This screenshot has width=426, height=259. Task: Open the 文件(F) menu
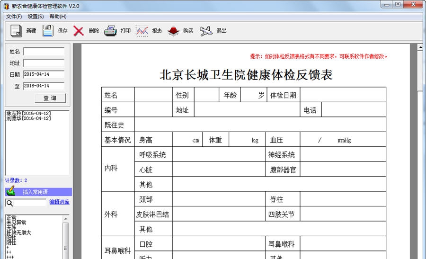(14, 17)
